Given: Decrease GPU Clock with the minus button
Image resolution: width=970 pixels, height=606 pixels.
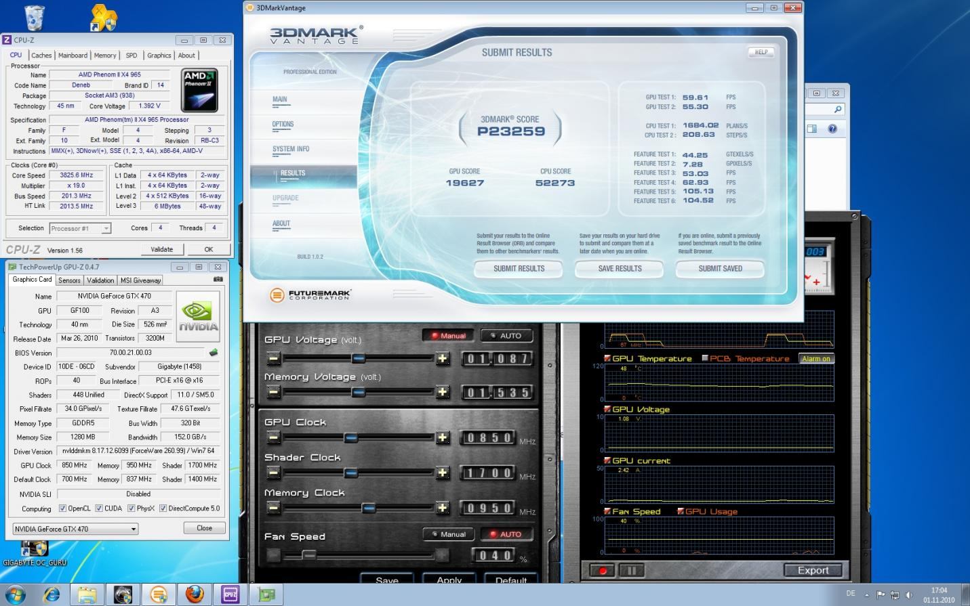Looking at the screenshot, I should click(273, 438).
